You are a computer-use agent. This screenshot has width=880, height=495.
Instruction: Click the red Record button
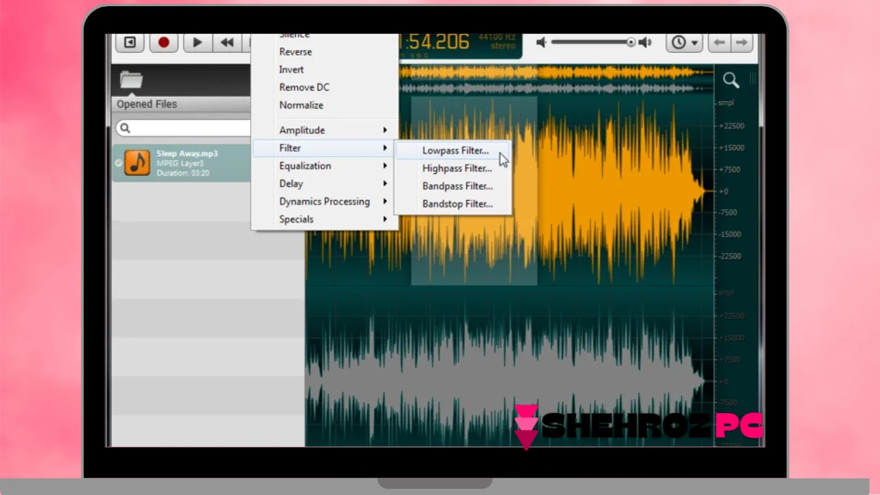[164, 43]
